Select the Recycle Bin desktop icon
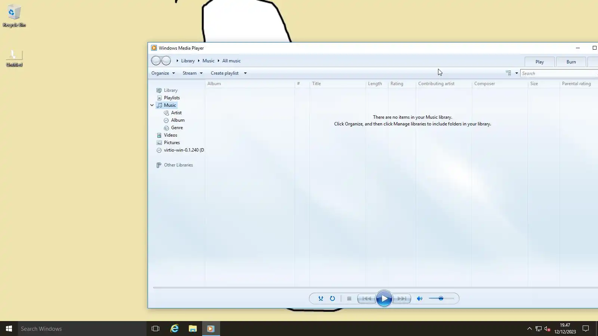 (14, 16)
